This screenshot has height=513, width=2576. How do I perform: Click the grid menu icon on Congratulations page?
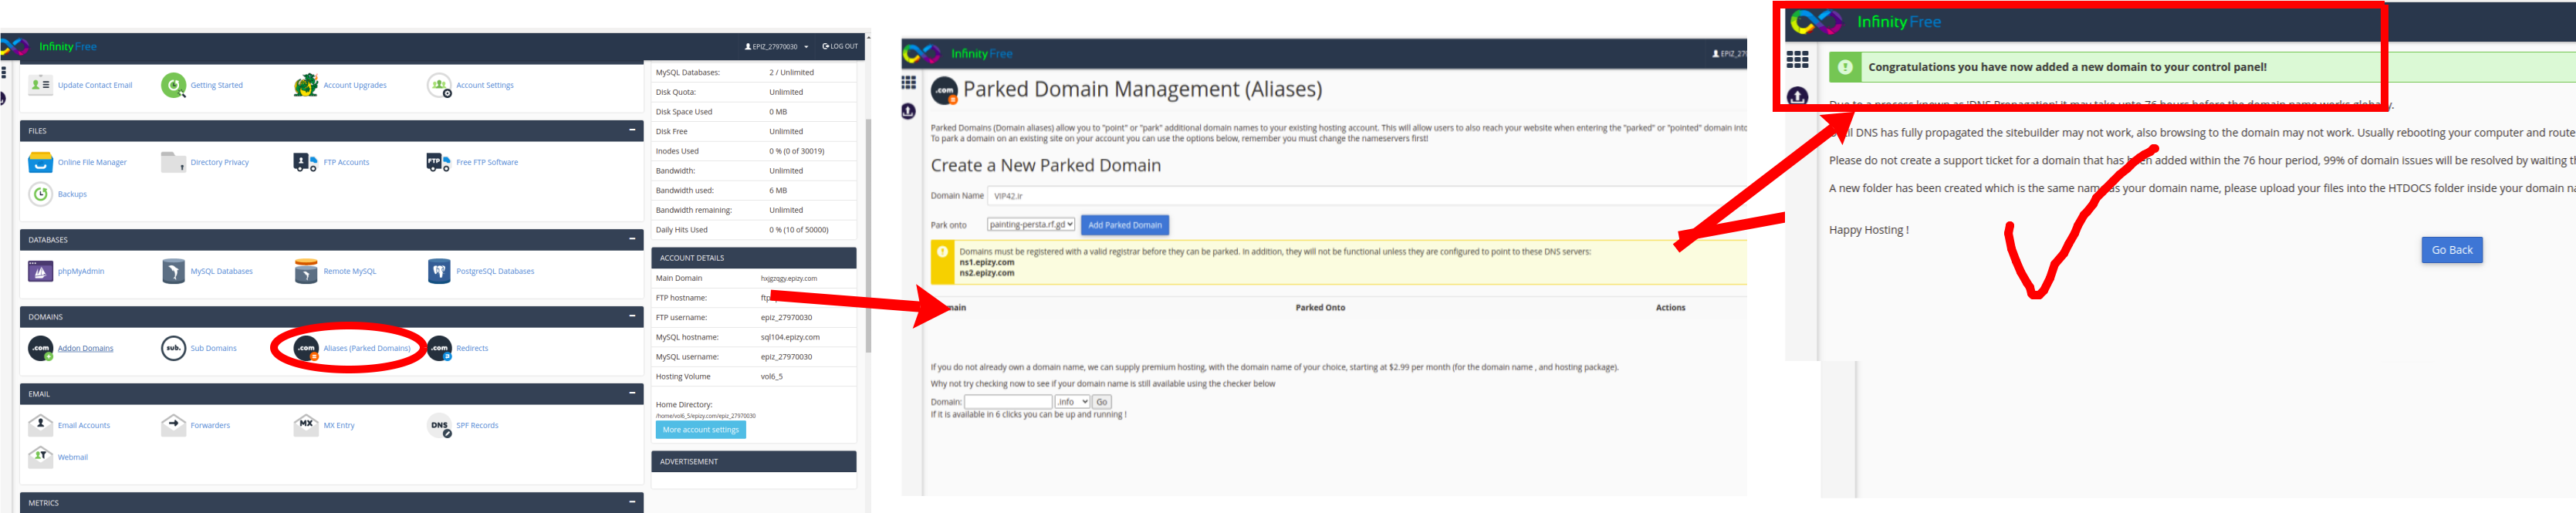click(x=1797, y=60)
